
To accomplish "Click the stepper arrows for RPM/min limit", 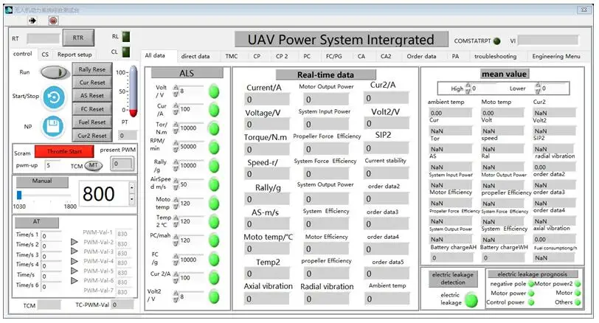I will [176, 146].
